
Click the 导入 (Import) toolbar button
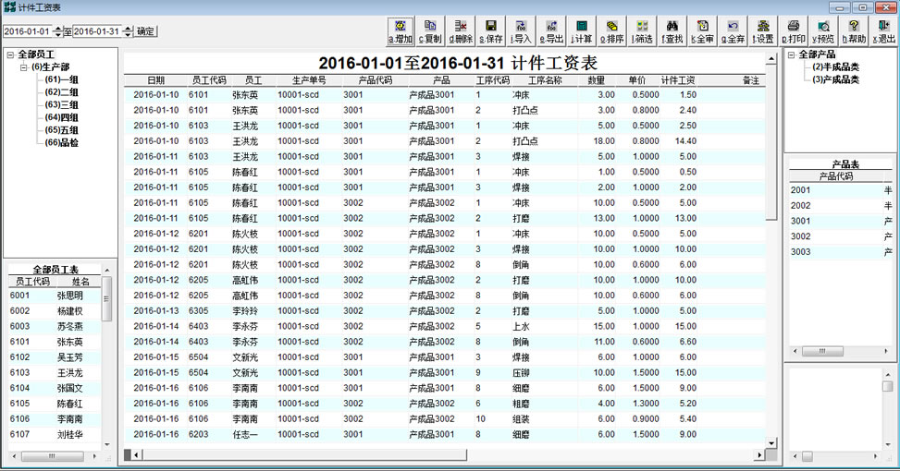521,31
